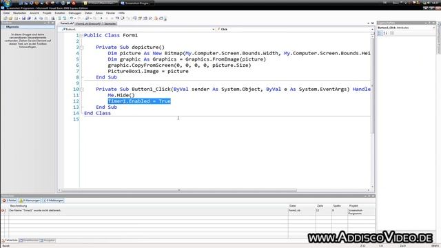
Task: Switch to the Fehlerliste bottom tab
Action: coord(10,240)
